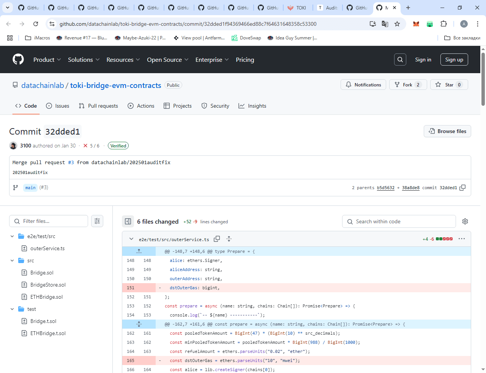Collapse the src folder in file tree
The image size is (486, 373).
click(x=12, y=260)
